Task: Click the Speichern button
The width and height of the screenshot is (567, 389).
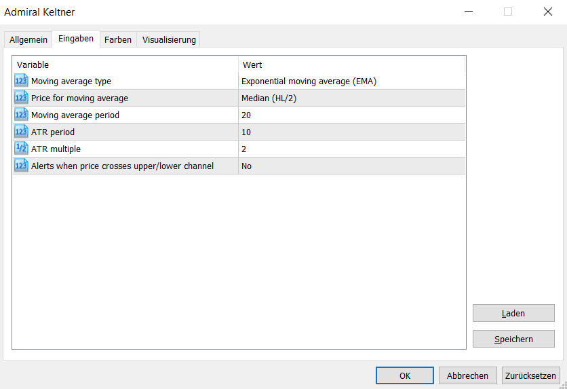Action: pyautogui.click(x=513, y=339)
